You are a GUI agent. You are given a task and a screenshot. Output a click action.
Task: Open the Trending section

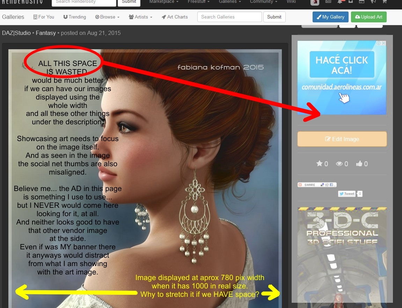click(x=75, y=17)
